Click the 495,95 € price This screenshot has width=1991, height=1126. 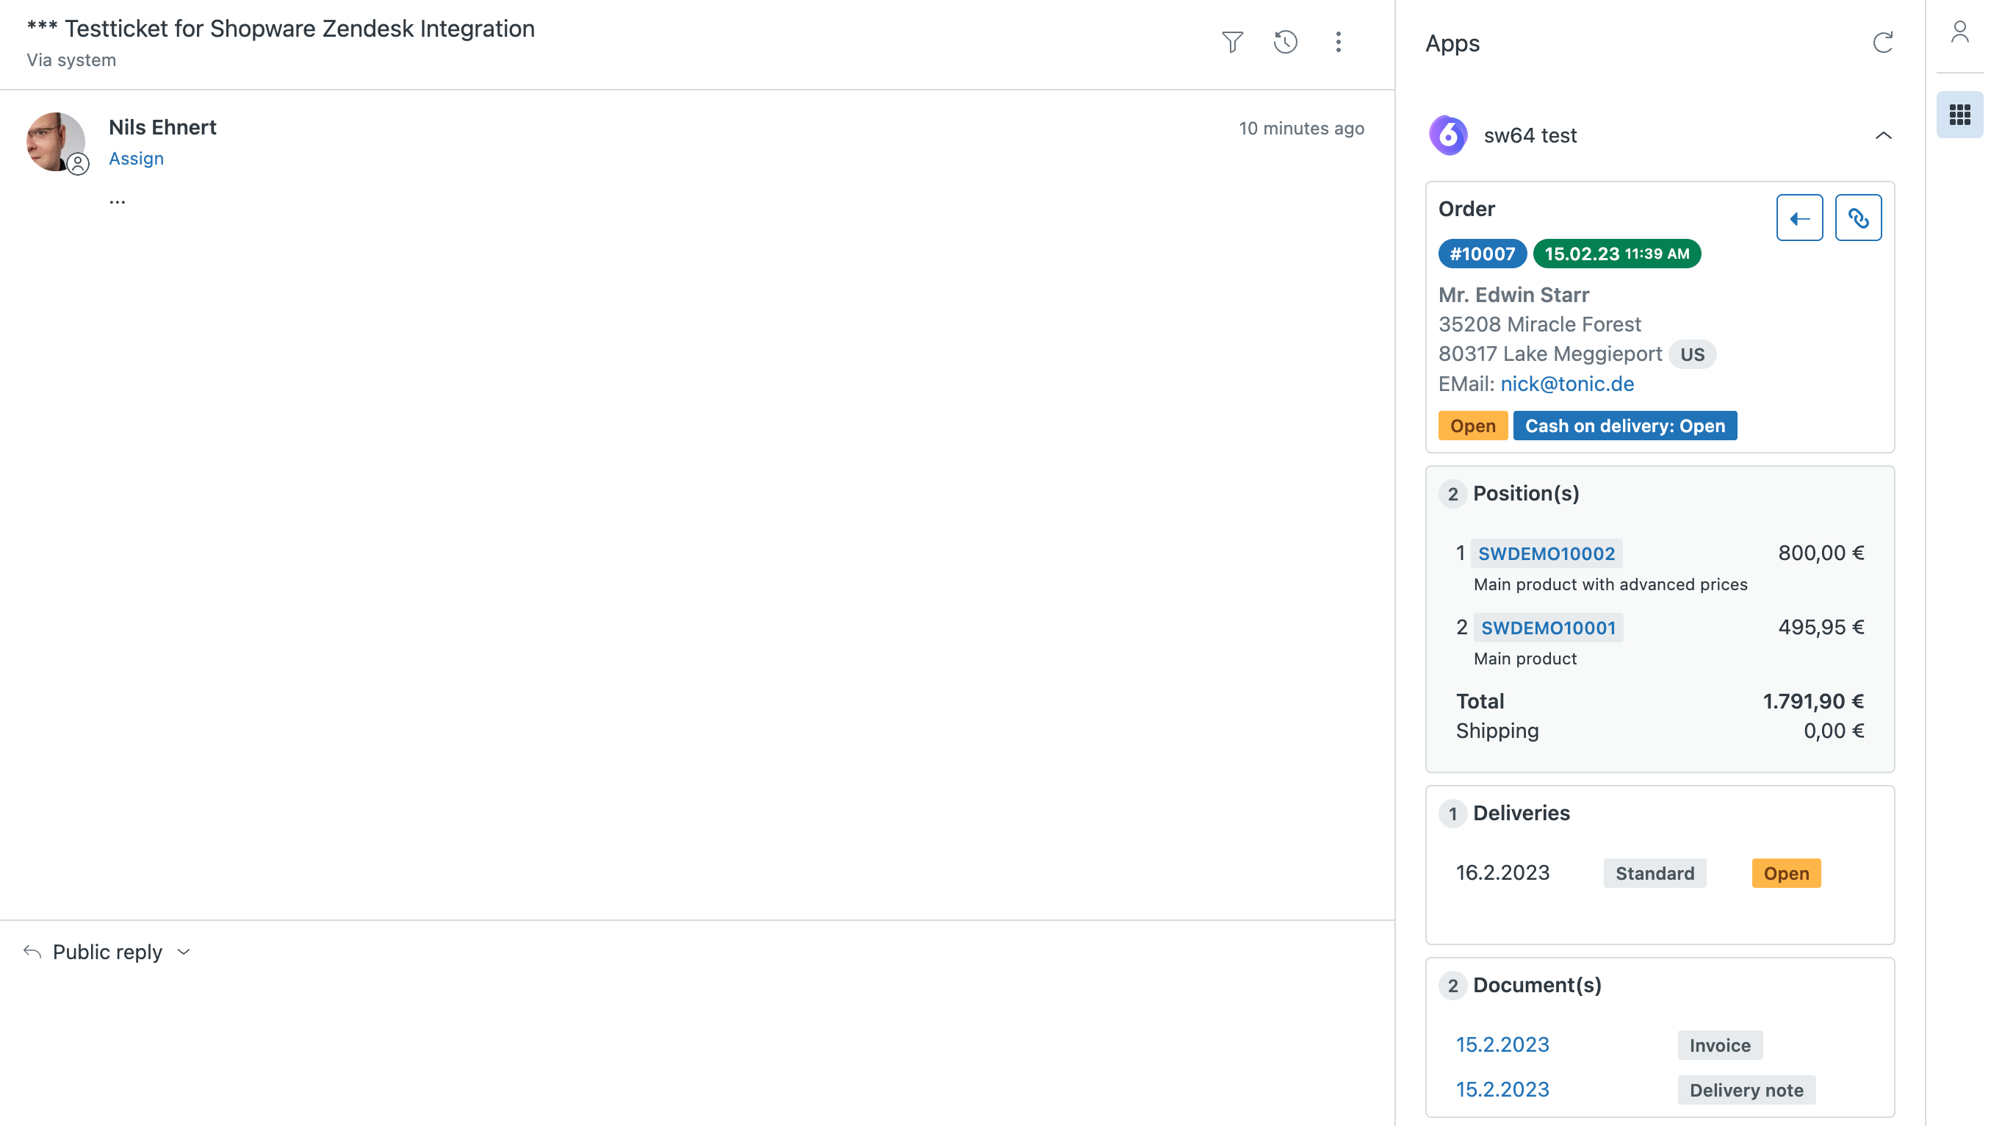[1821, 627]
